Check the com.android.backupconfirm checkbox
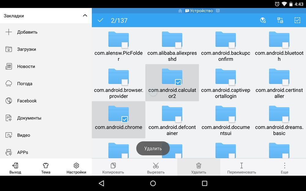Image resolution: width=306 pixels, height=191 pixels. pos(232,45)
